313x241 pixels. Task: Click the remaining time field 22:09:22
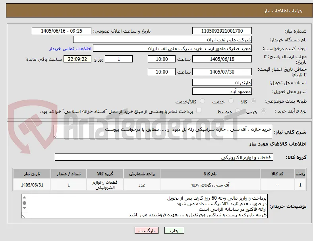(77, 59)
